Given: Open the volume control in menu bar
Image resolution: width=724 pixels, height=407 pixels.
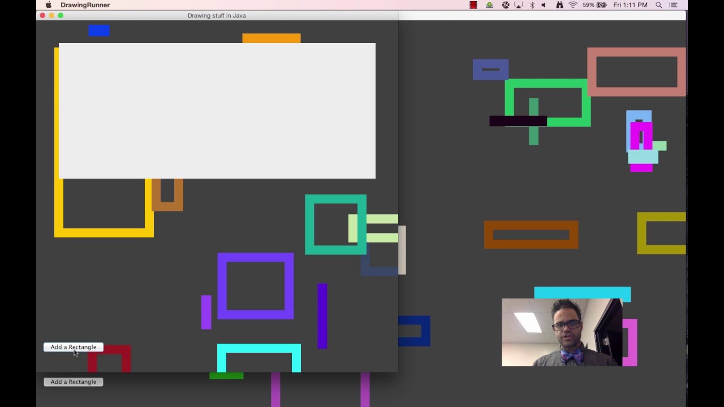Looking at the screenshot, I should point(544,5).
